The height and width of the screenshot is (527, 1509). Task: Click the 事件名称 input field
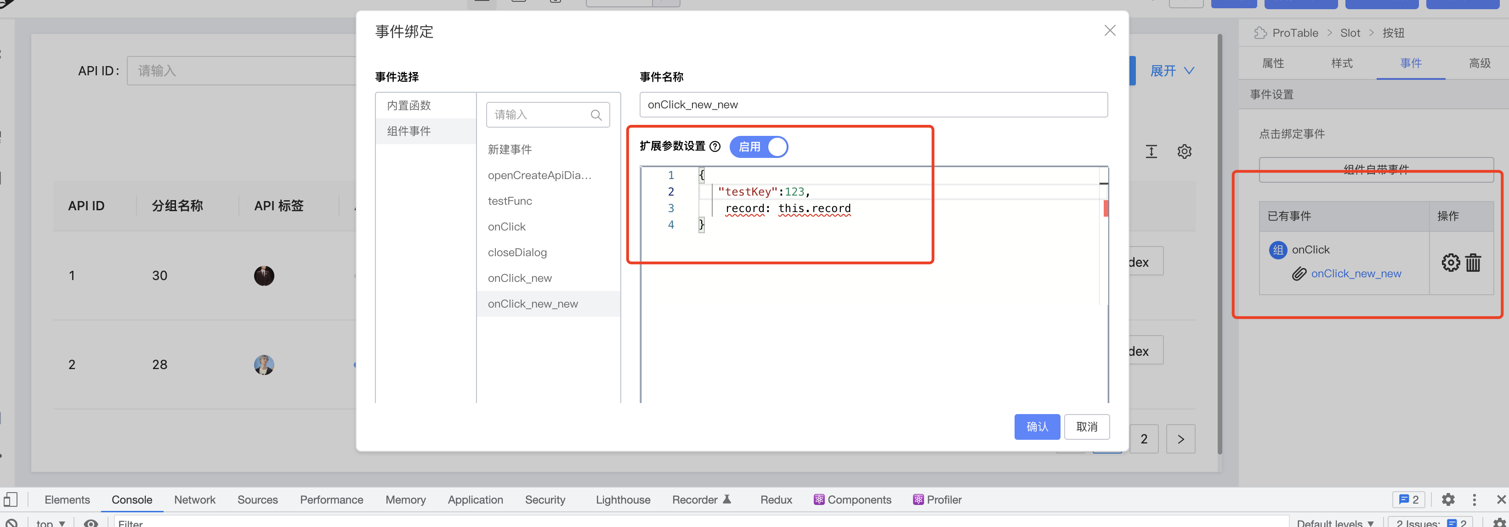[873, 105]
